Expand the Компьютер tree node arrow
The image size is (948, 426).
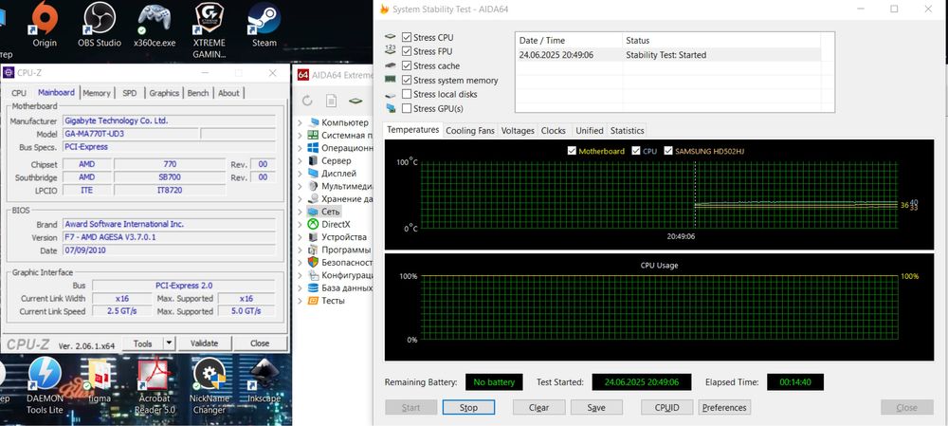click(x=300, y=122)
